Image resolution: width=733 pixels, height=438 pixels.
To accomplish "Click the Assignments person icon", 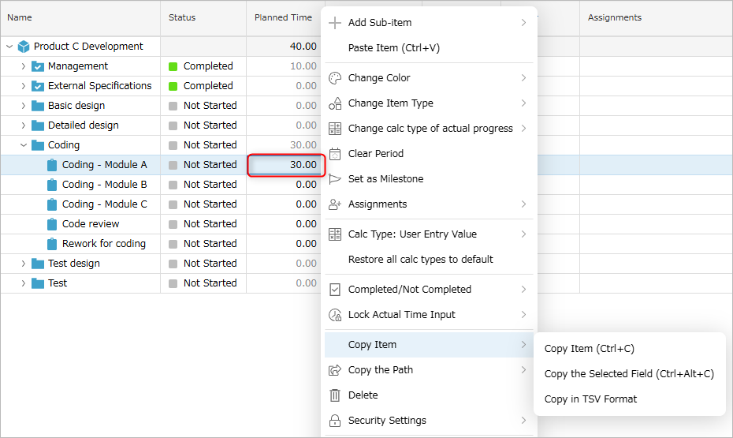I will [x=335, y=204].
